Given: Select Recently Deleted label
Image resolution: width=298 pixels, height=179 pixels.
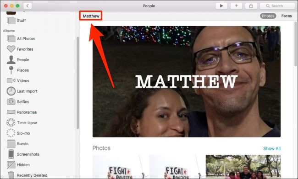Looking at the screenshot, I should coord(32,175).
